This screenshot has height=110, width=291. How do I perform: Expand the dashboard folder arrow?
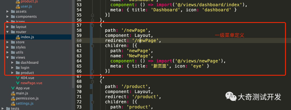pos(12,62)
